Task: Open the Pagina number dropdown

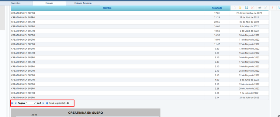Action: 31,103
